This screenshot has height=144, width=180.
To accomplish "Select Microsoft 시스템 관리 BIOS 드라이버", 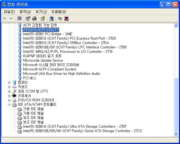I will point(51,65).
